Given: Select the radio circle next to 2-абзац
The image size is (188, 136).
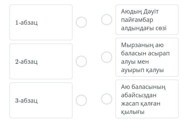Looking at the screenshot, I should pos(81,61).
